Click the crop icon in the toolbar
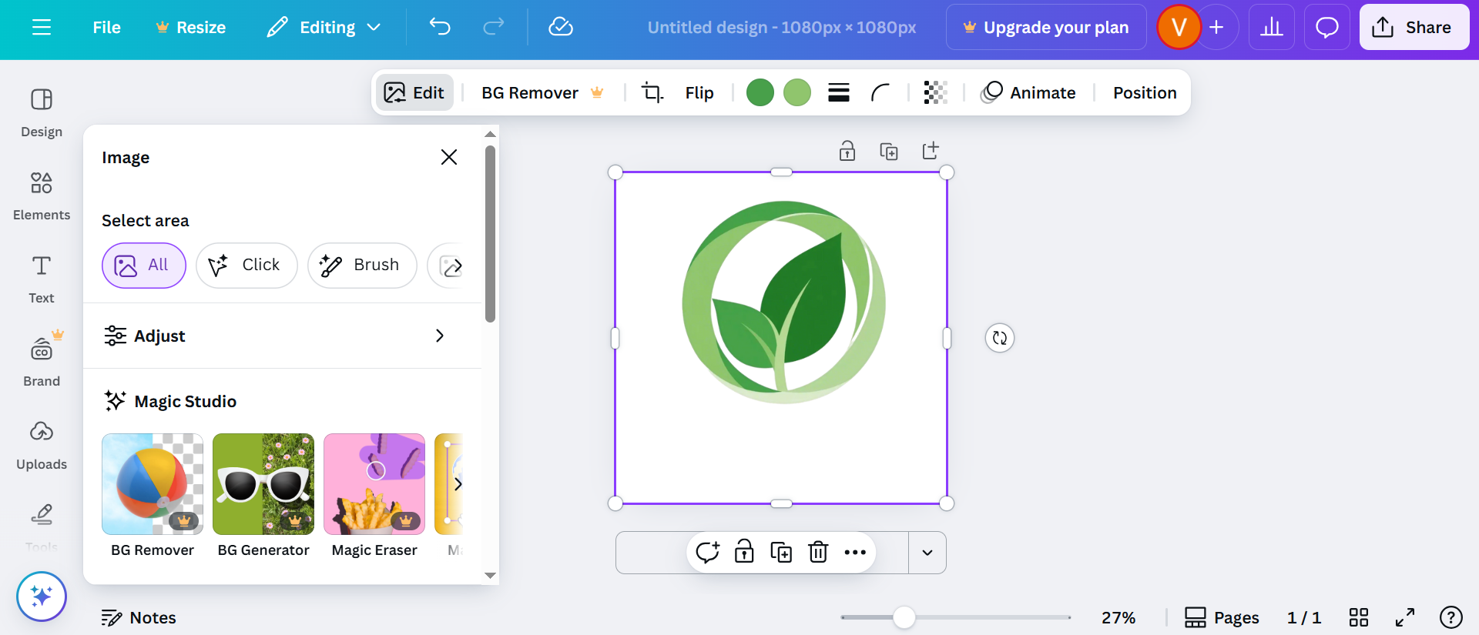The height and width of the screenshot is (635, 1479). point(652,93)
